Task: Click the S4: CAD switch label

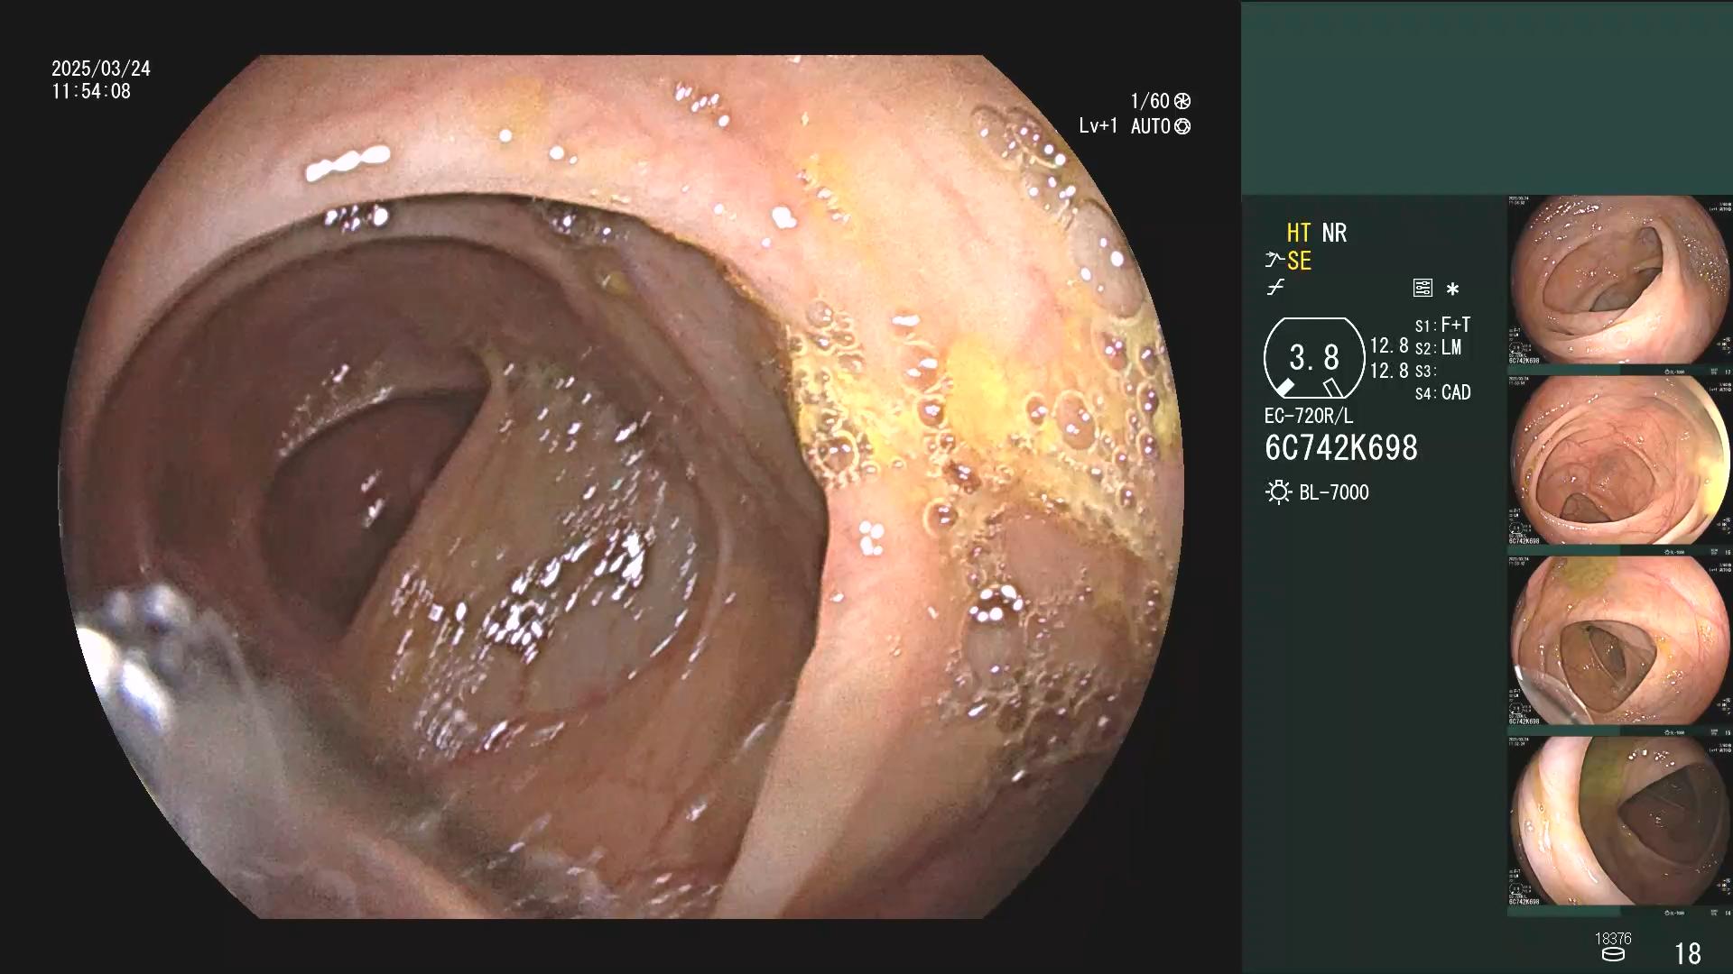Action: tap(1442, 393)
